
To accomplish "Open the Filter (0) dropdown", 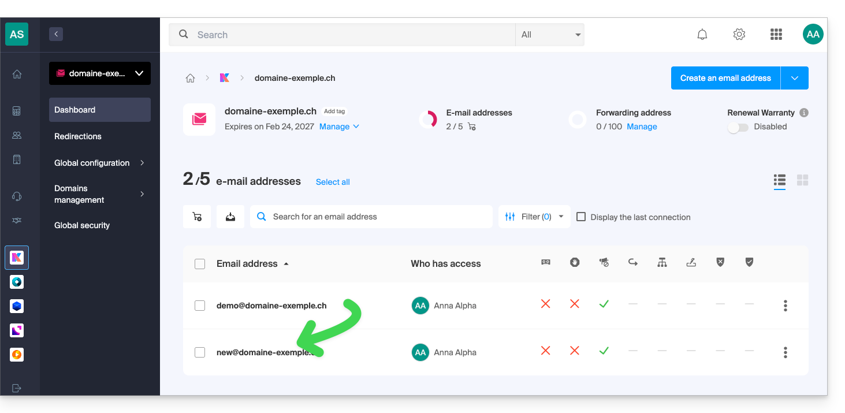I will (x=534, y=217).
